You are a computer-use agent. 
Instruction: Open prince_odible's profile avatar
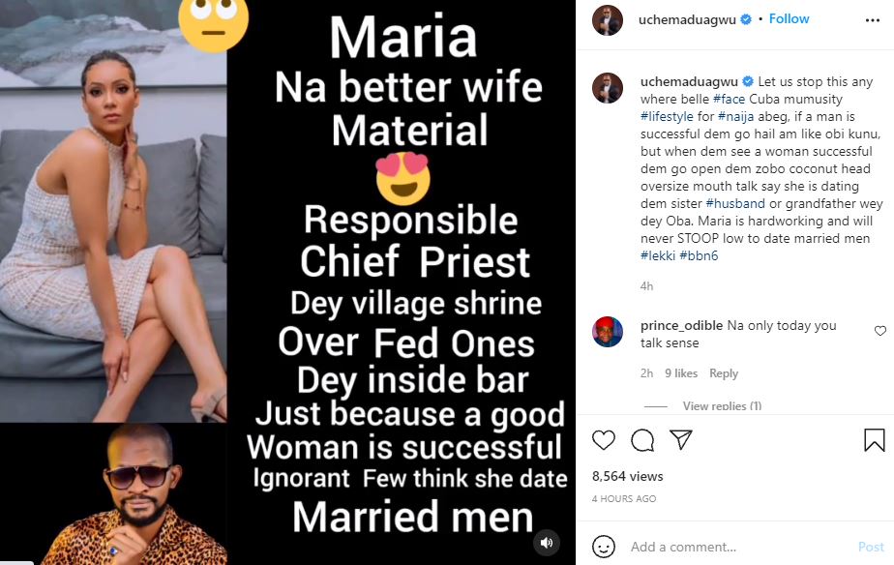click(x=608, y=332)
